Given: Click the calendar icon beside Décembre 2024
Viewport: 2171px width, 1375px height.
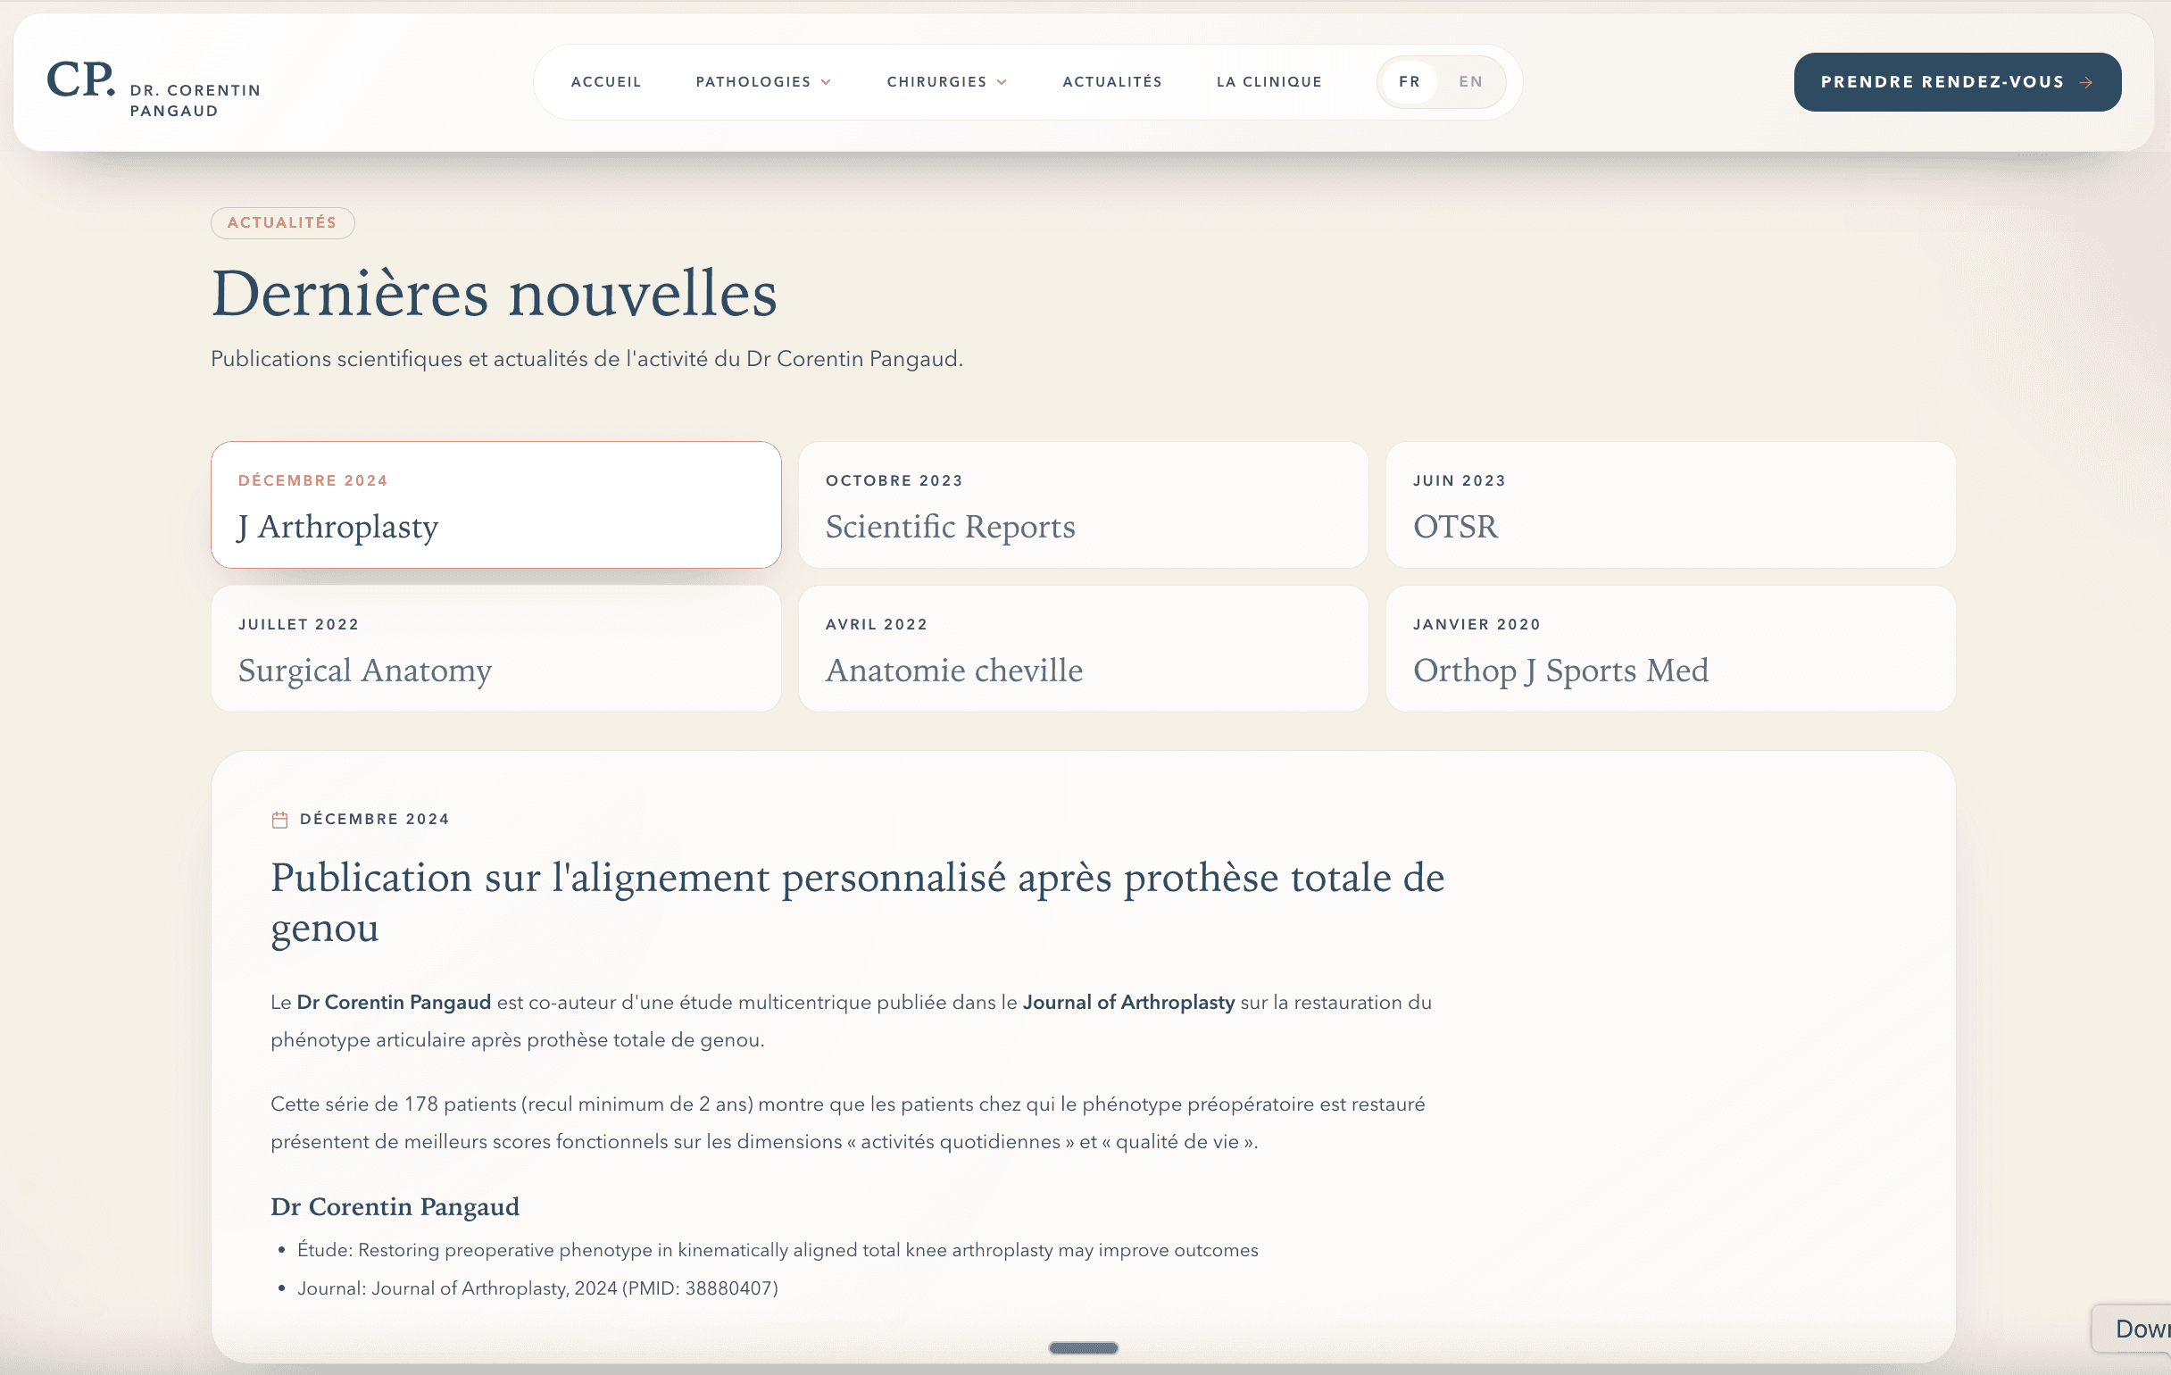Looking at the screenshot, I should click(x=280, y=819).
